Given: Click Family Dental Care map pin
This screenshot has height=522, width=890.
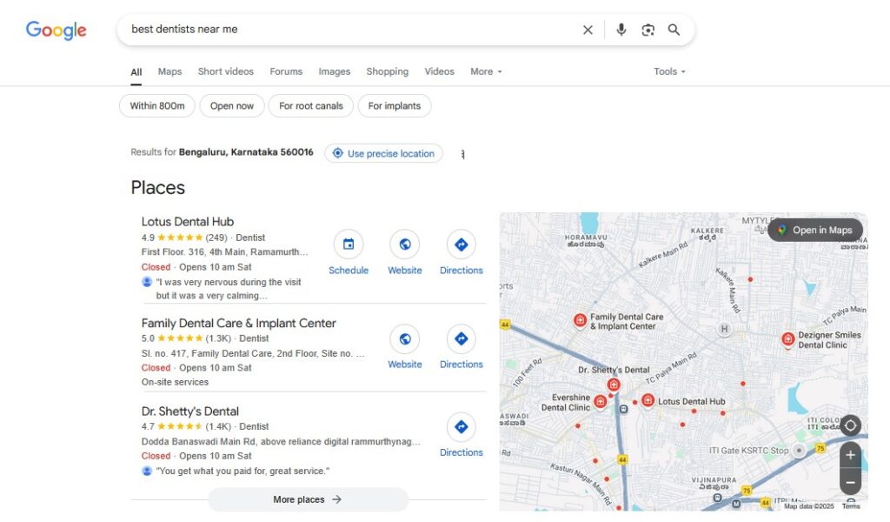Looking at the screenshot, I should click(580, 320).
